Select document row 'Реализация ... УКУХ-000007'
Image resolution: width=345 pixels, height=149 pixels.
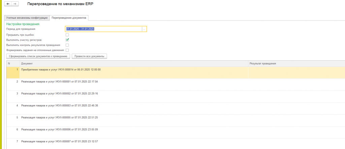point(59,141)
